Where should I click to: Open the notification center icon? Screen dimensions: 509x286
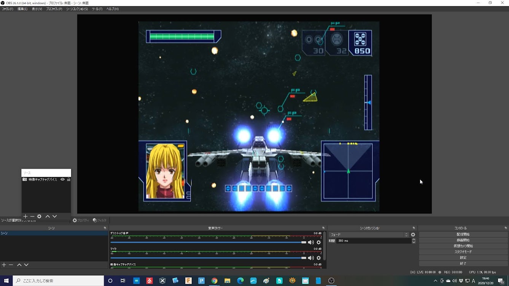tap(501, 281)
